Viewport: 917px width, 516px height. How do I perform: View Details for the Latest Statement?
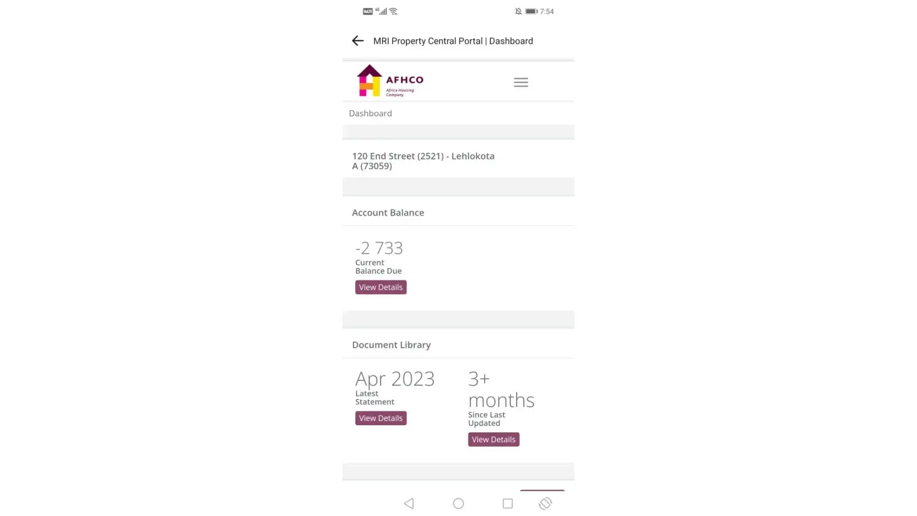tap(381, 418)
